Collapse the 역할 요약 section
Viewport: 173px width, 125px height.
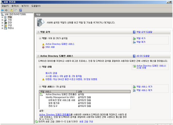(38, 32)
